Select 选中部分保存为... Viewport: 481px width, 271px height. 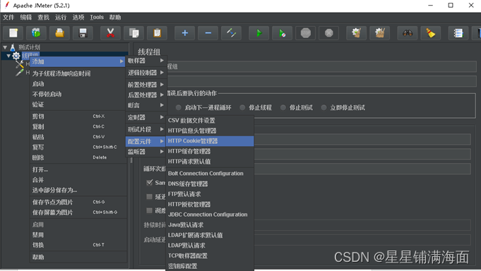click(78, 191)
